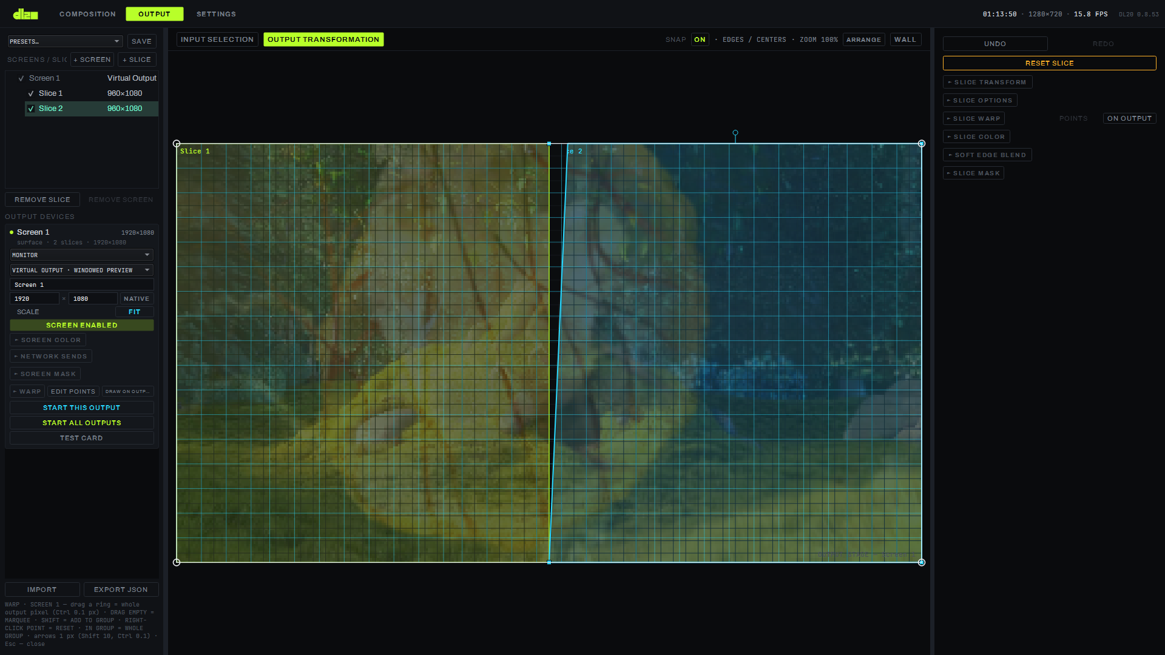This screenshot has width=1165, height=655.
Task: Click the REMOVE SLICE button
Action: [42, 200]
